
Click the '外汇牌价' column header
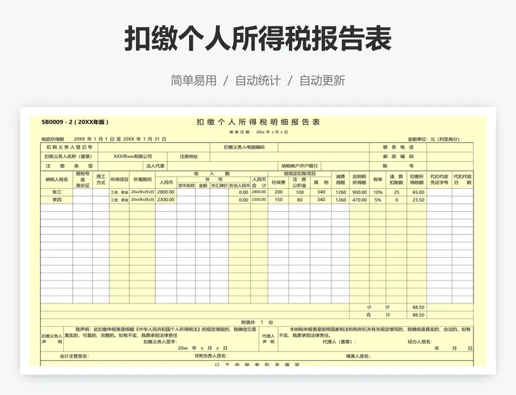pos(219,186)
